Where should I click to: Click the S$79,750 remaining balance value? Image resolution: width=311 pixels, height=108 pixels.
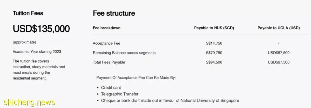214,53
